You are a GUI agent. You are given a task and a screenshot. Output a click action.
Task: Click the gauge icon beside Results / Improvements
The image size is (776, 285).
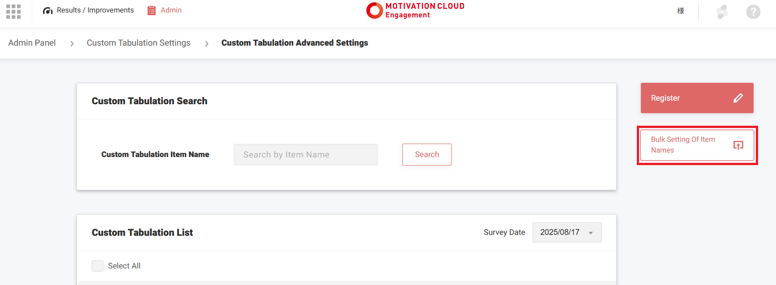pyautogui.click(x=48, y=11)
